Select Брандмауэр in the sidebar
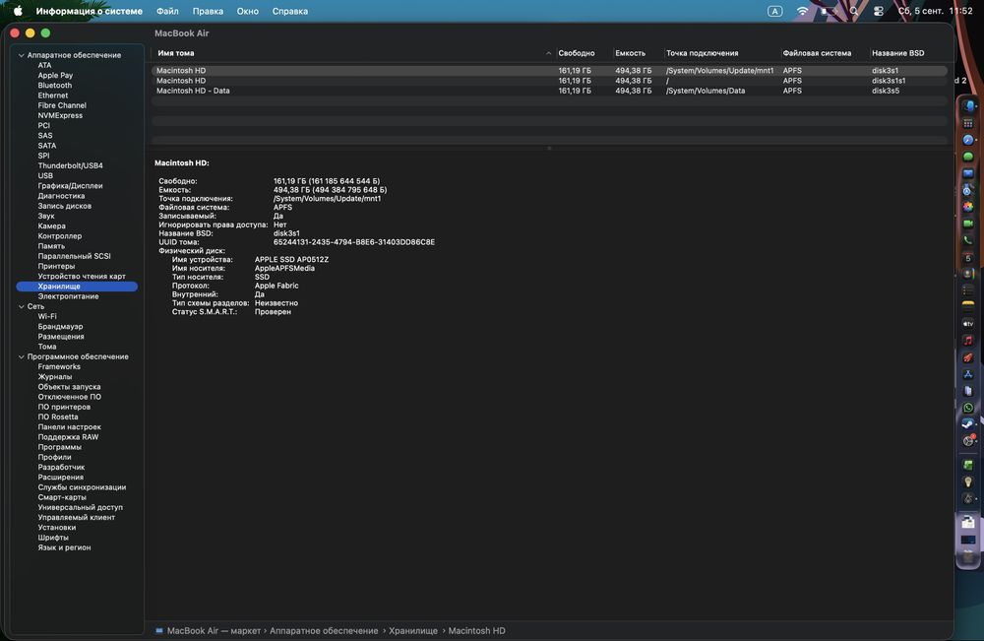 point(60,327)
